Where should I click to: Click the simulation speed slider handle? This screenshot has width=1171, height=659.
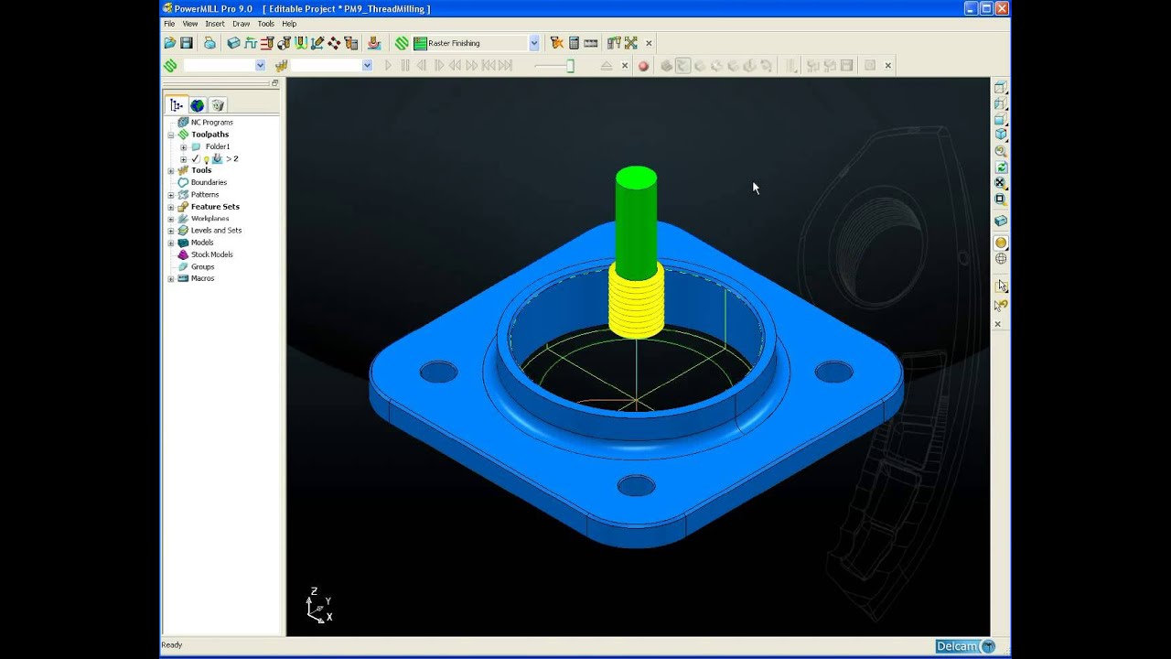(570, 66)
